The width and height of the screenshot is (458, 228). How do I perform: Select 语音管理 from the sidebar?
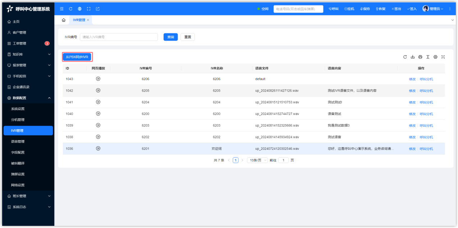click(18, 141)
